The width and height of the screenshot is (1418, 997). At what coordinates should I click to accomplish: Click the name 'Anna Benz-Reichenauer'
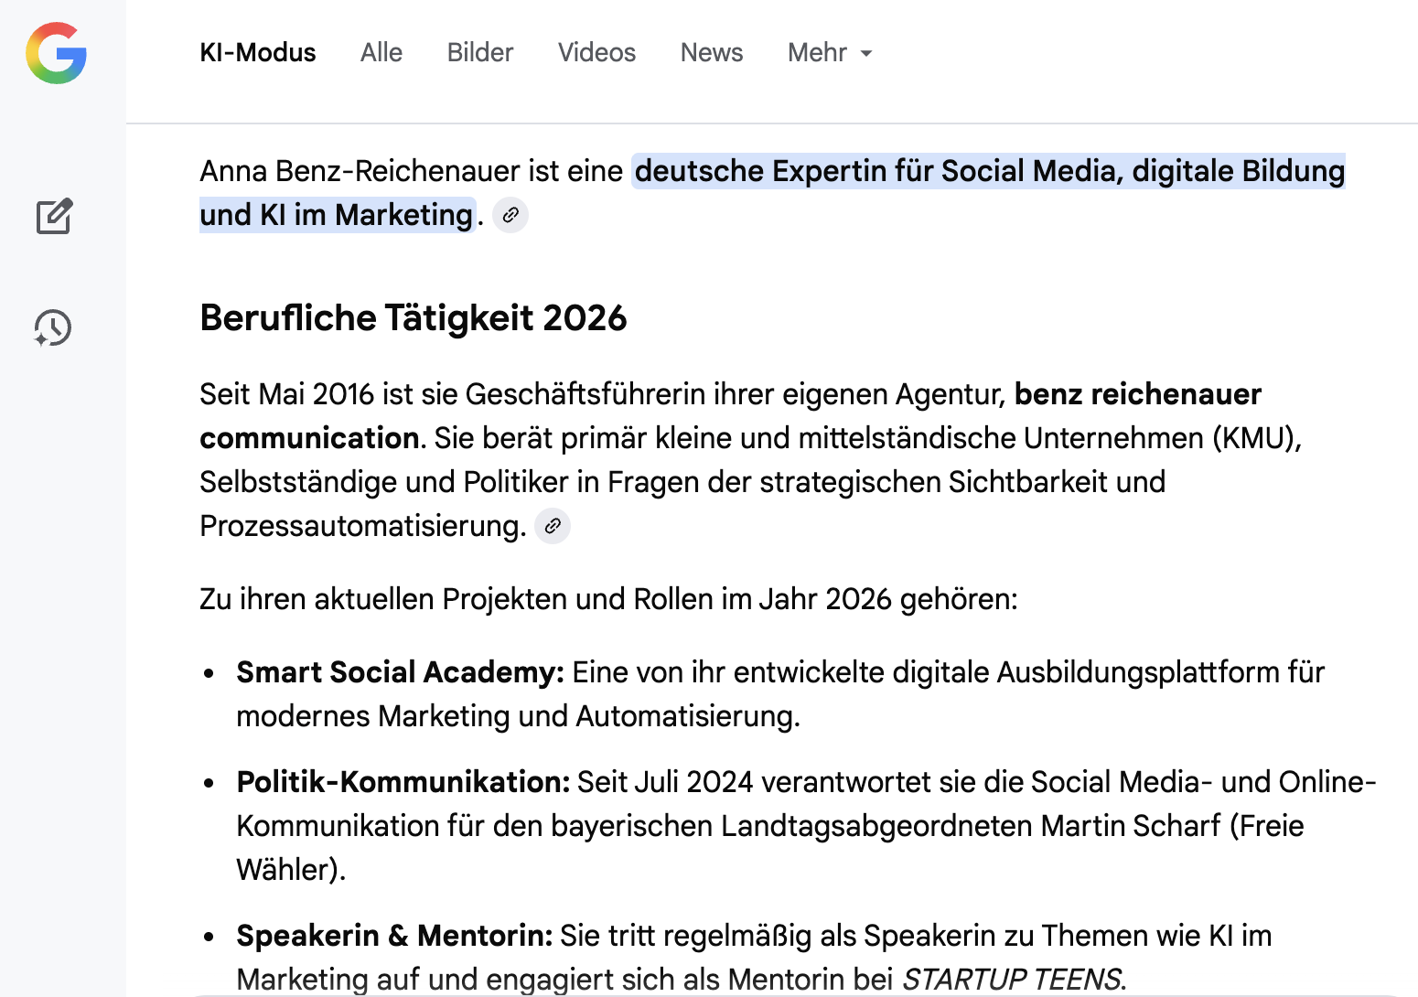pyautogui.click(x=360, y=171)
